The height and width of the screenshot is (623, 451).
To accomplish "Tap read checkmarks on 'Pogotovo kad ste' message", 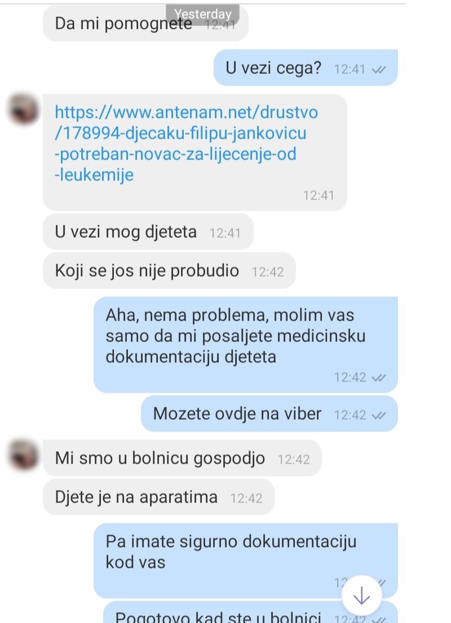I will (379, 619).
